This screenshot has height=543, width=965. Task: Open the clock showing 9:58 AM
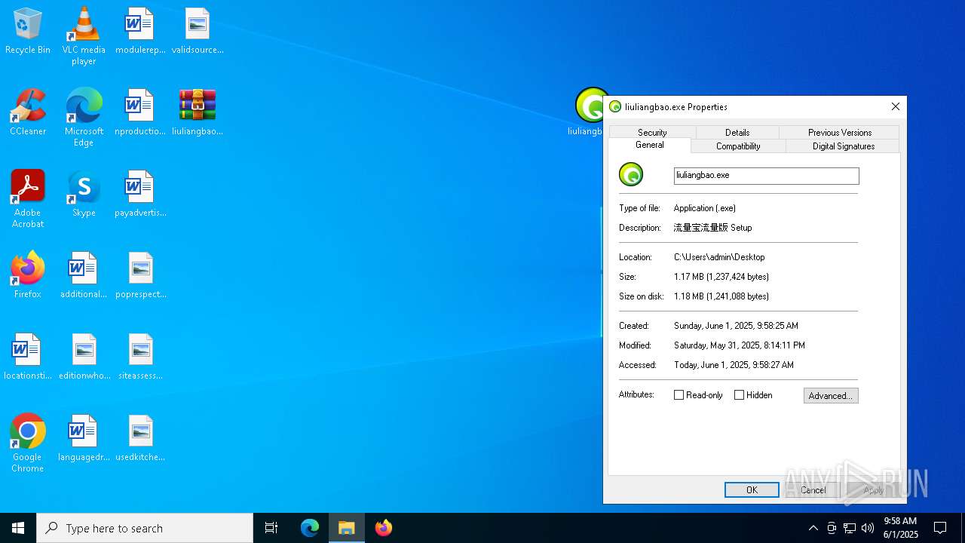coord(900,527)
